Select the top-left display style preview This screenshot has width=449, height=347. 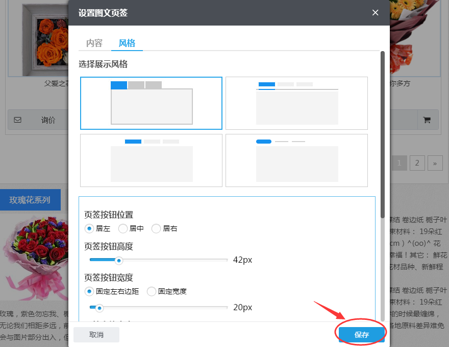pos(151,103)
